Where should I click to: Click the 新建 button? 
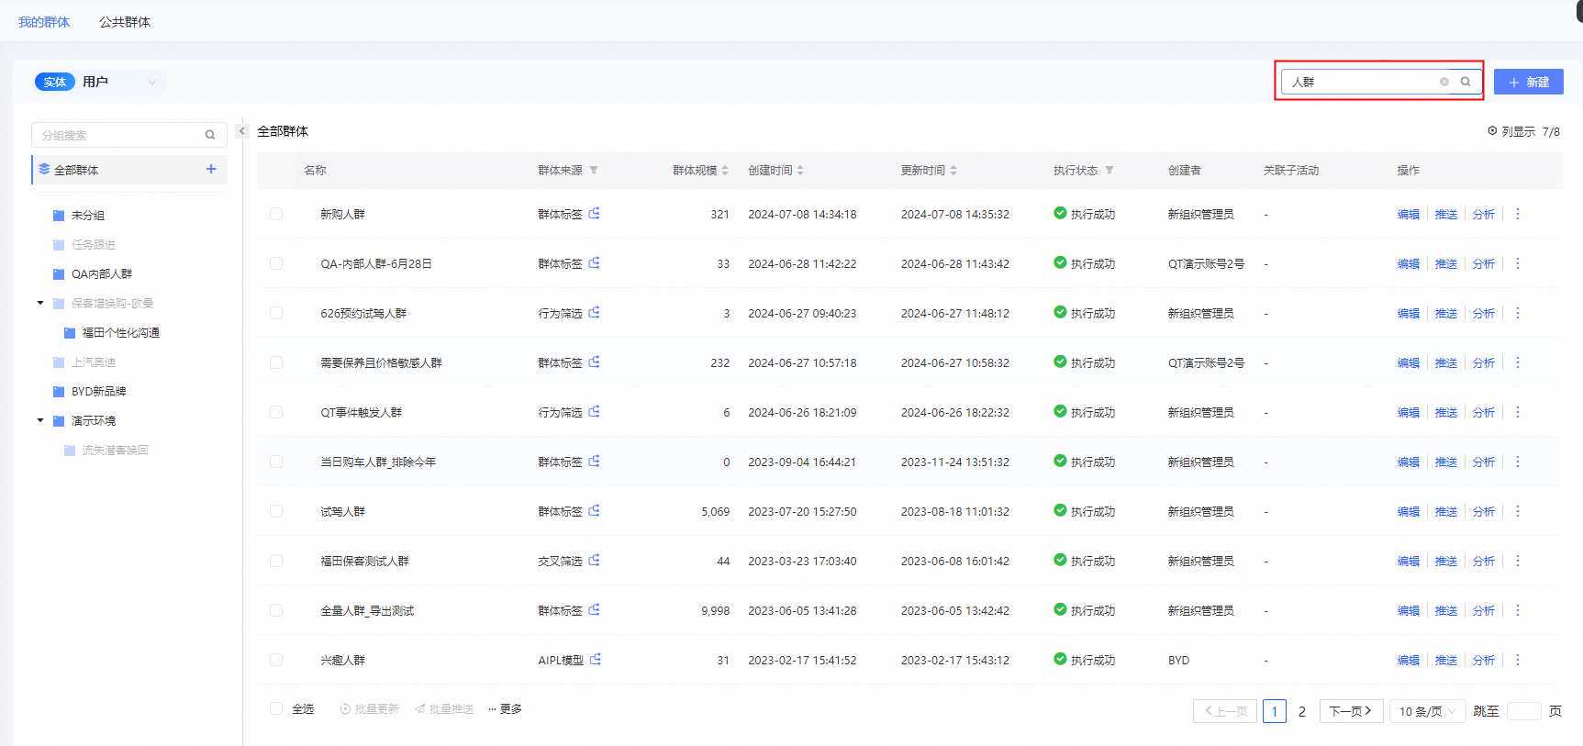pyautogui.click(x=1529, y=82)
